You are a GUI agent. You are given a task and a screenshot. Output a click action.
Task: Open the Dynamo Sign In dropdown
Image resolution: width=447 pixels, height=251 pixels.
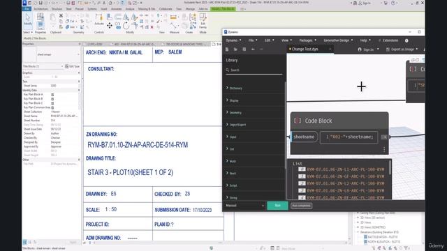tap(368, 50)
